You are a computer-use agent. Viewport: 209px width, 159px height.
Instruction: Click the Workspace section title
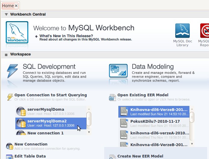pyautogui.click(x=20, y=54)
